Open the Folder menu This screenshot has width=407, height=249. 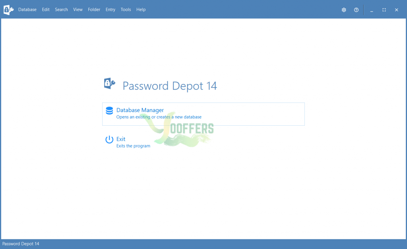94,10
